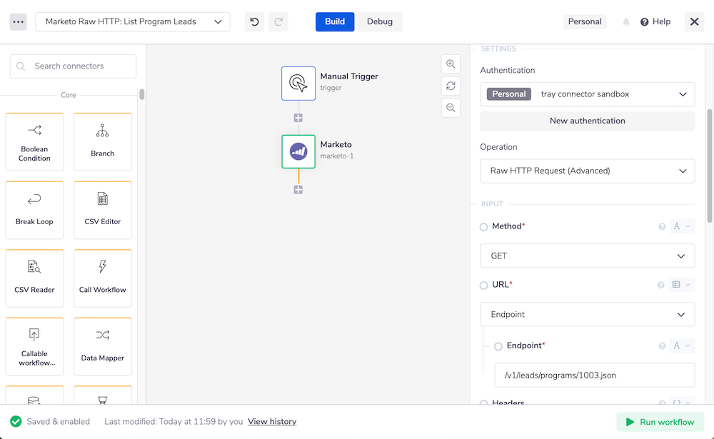Open Endpoint input type selector
This screenshot has height=439, width=714.
coord(682,345)
